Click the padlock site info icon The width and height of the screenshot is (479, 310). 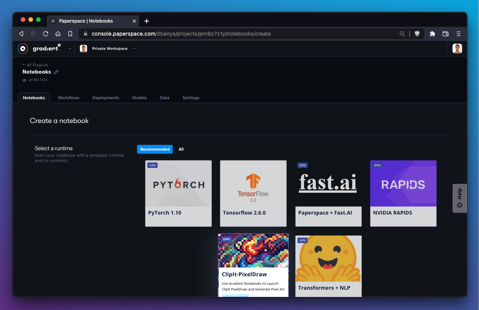click(86, 34)
